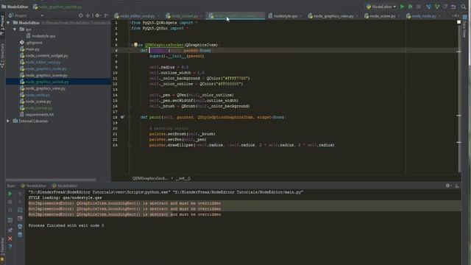Revert changes using the undo arrow icon
Viewport: 471px width, 265px height.
[x=453, y=7]
